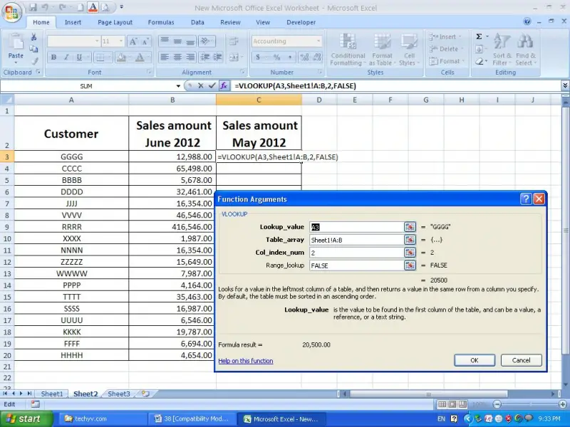Toggle Align Text Left
This screenshot has width=570, height=427.
pos(165,58)
